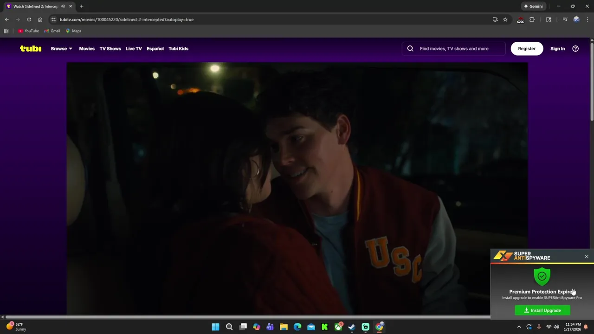
Task: Show hidden system tray icons
Action: pos(519,327)
